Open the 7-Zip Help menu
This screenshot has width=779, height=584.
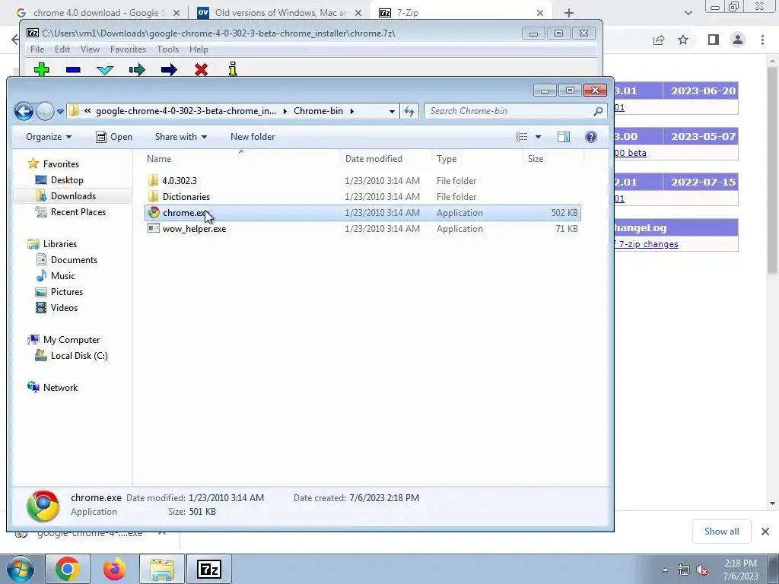199,49
